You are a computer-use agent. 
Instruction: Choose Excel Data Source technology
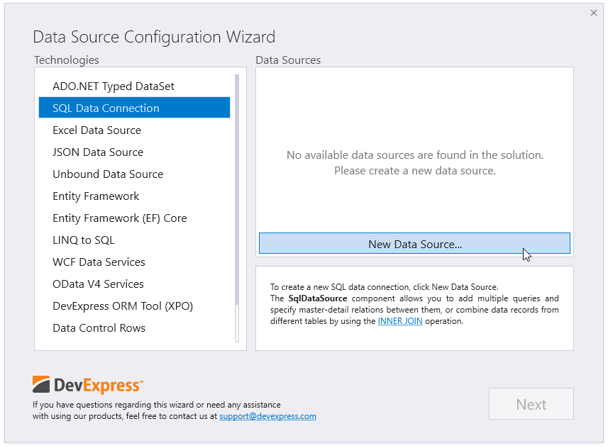click(x=134, y=130)
